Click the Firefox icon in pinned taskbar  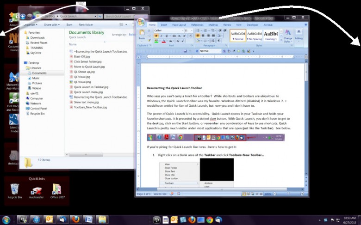click(76, 219)
